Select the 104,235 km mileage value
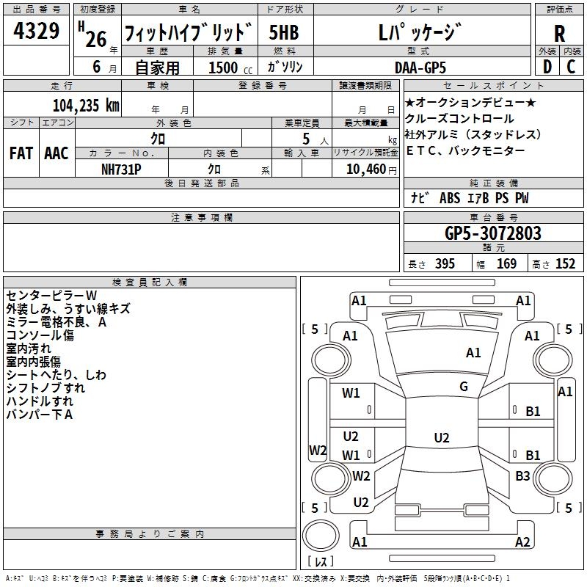The width and height of the screenshot is (587, 587). pos(86,104)
